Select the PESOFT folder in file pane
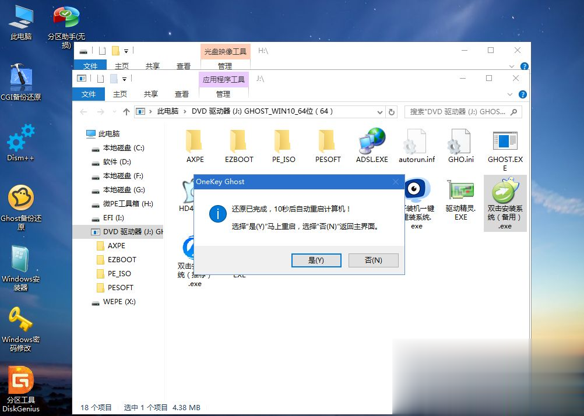This screenshot has height=416, width=584. (x=328, y=146)
